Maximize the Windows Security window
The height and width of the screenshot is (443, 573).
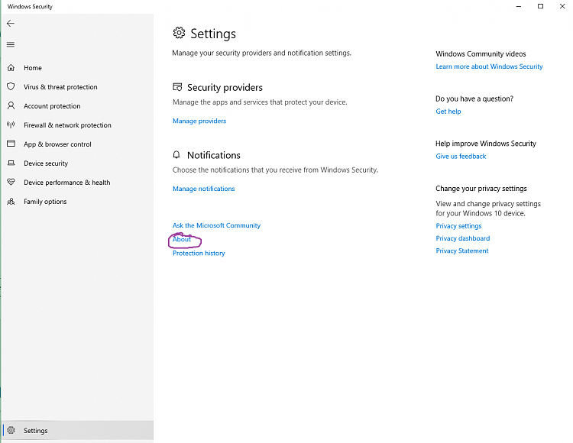[x=540, y=6]
